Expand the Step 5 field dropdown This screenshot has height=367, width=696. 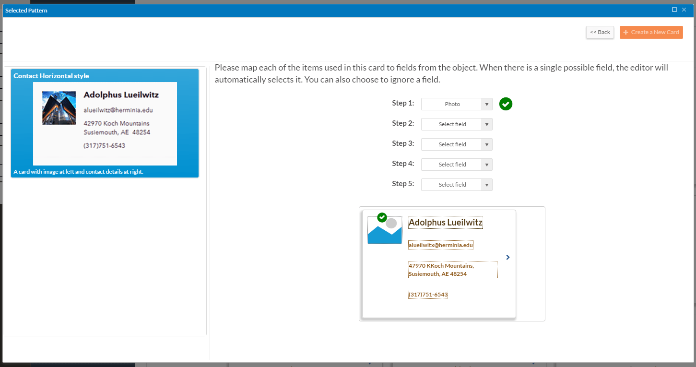tap(456, 185)
